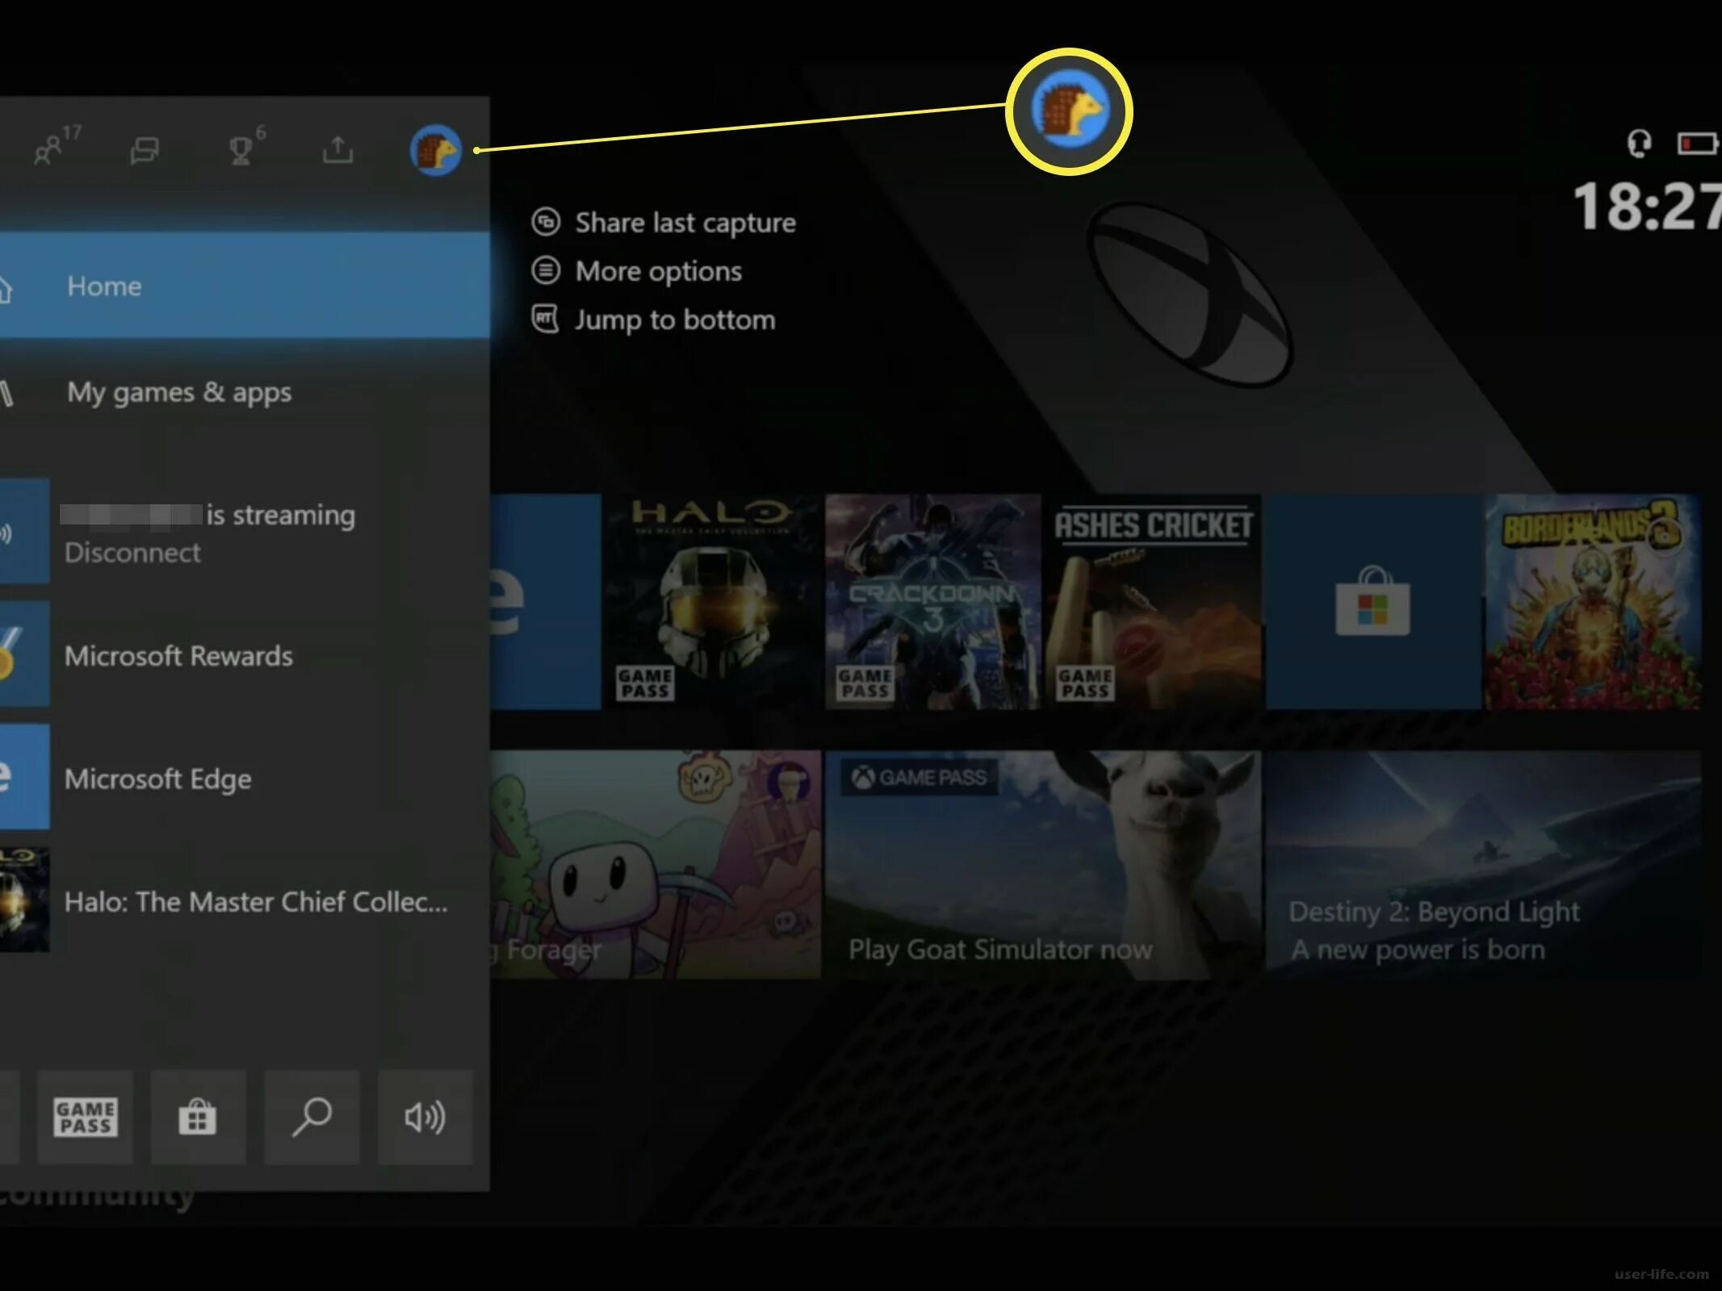
Task: Click the More options hint
Action: click(x=658, y=271)
